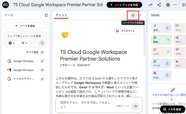This screenshot has width=186, height=114.
Task: Open the settings gear
Action: pos(168,5)
